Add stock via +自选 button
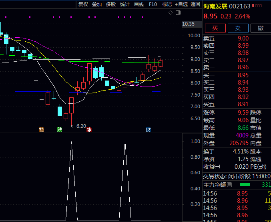This screenshot has height=222, width=271. (181, 4)
